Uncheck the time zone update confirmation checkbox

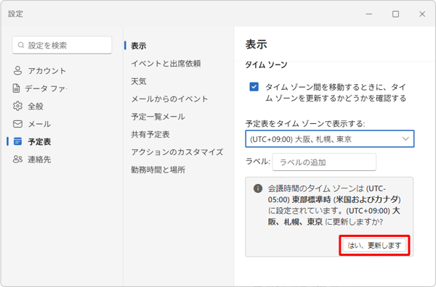(254, 87)
